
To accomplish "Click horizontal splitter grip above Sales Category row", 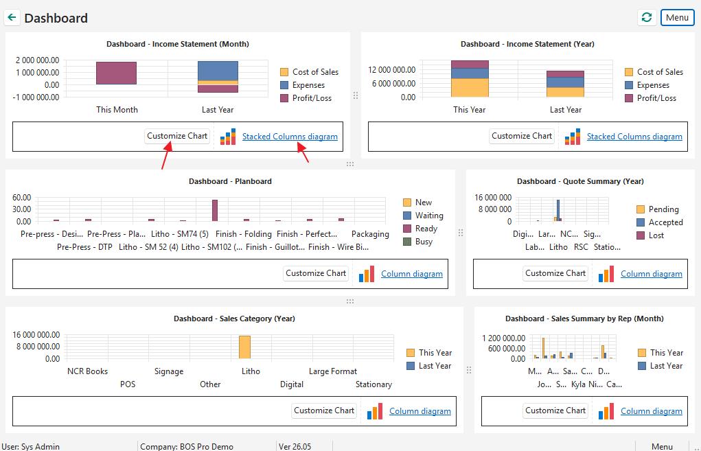I will (350, 301).
